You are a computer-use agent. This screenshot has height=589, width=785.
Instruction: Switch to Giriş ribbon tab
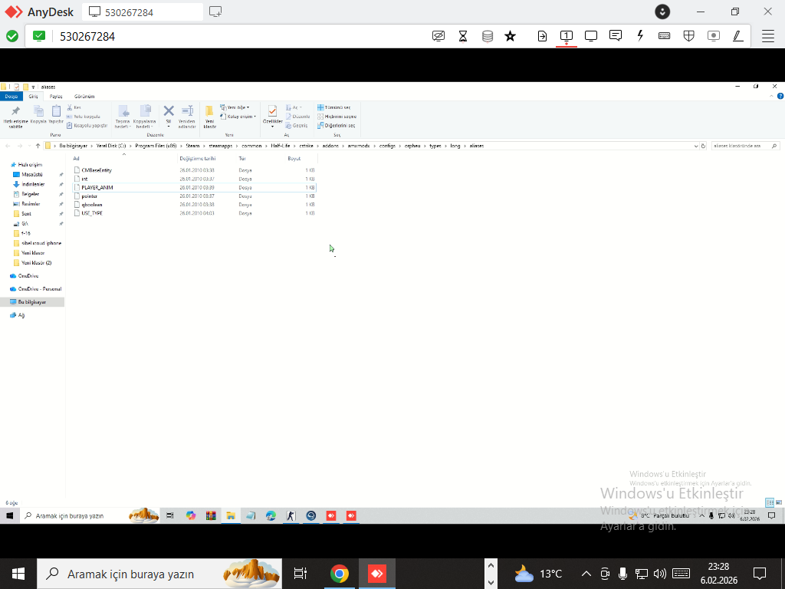tap(33, 96)
